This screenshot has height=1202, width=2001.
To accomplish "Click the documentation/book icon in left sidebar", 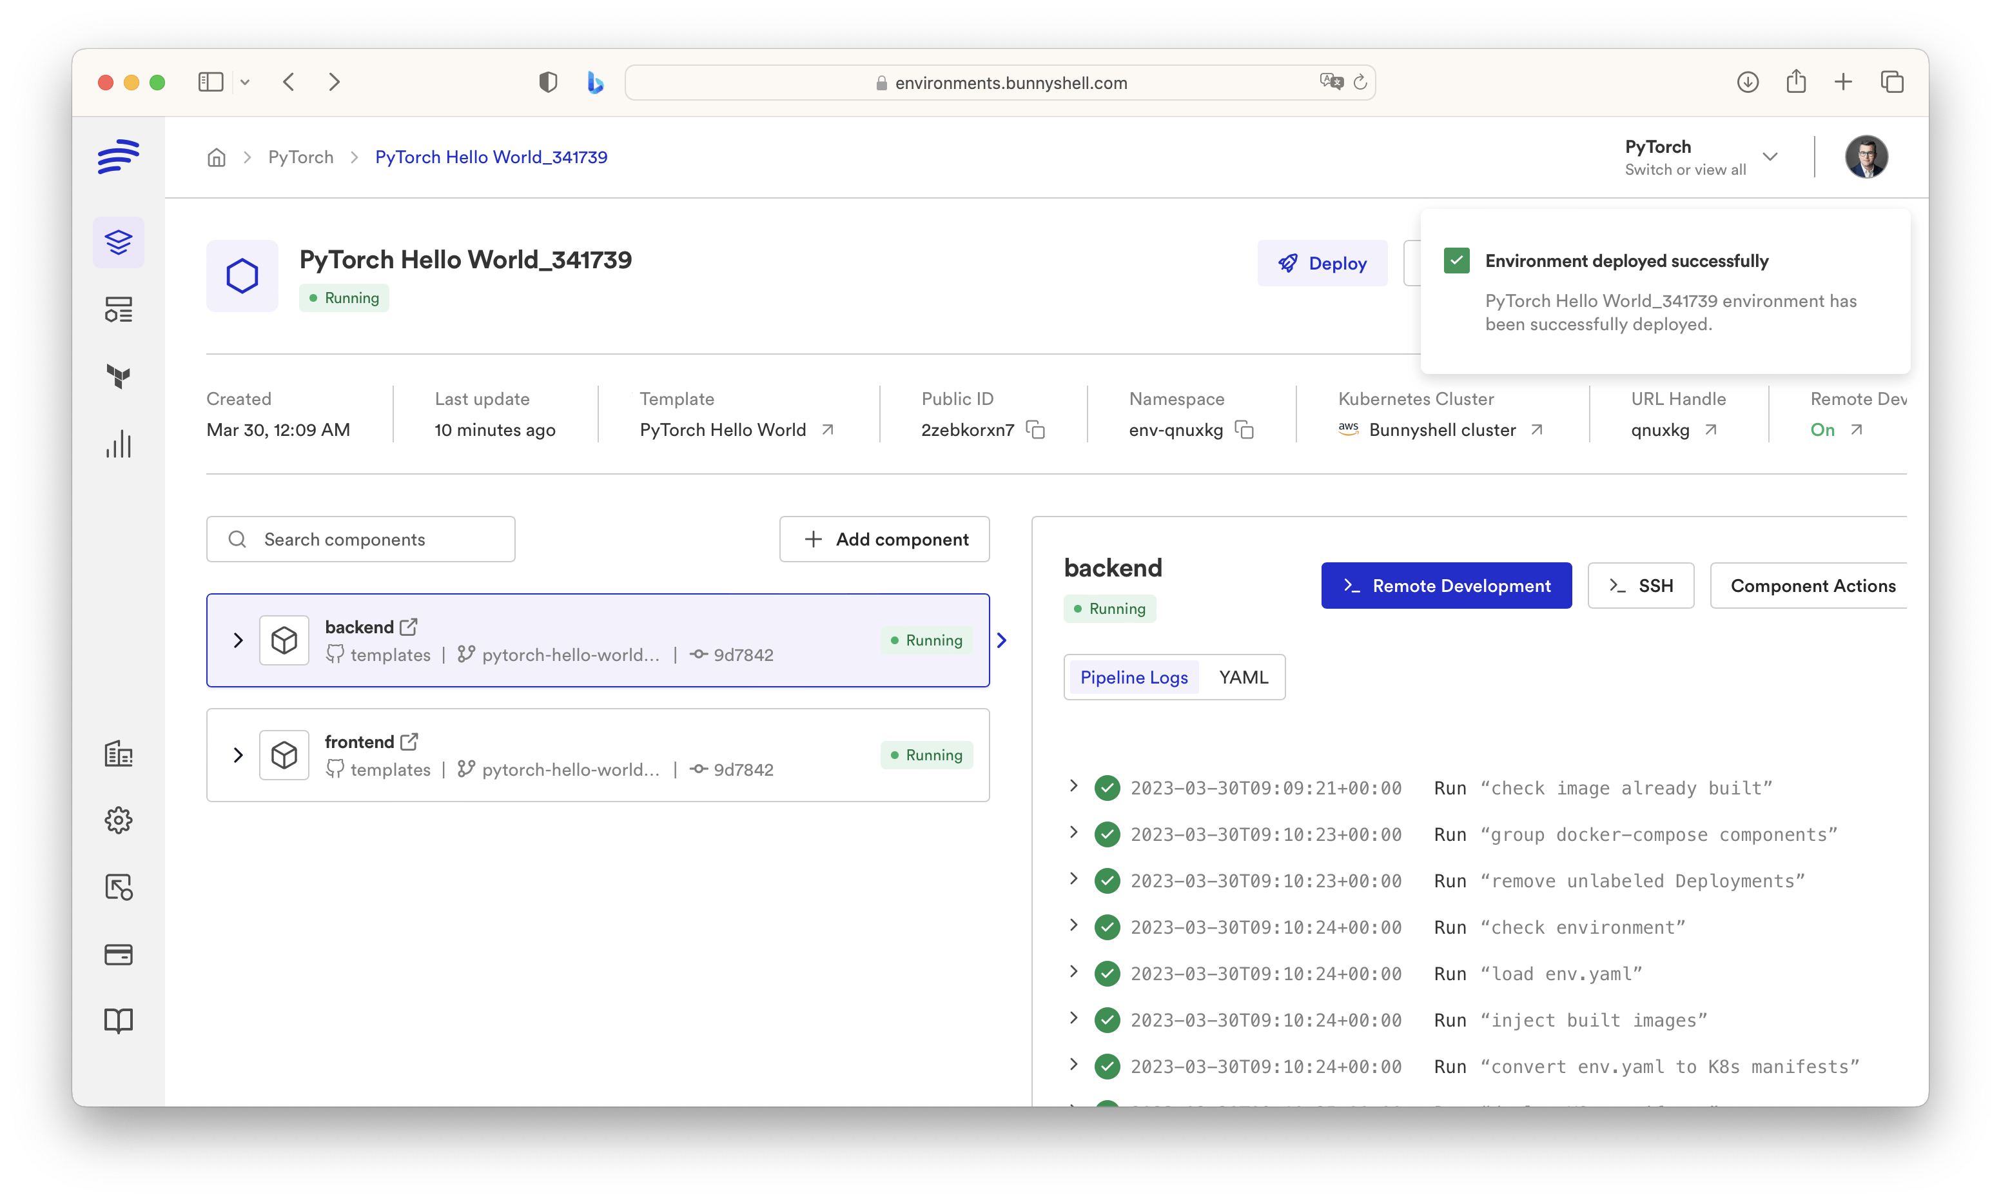I will tap(119, 1021).
